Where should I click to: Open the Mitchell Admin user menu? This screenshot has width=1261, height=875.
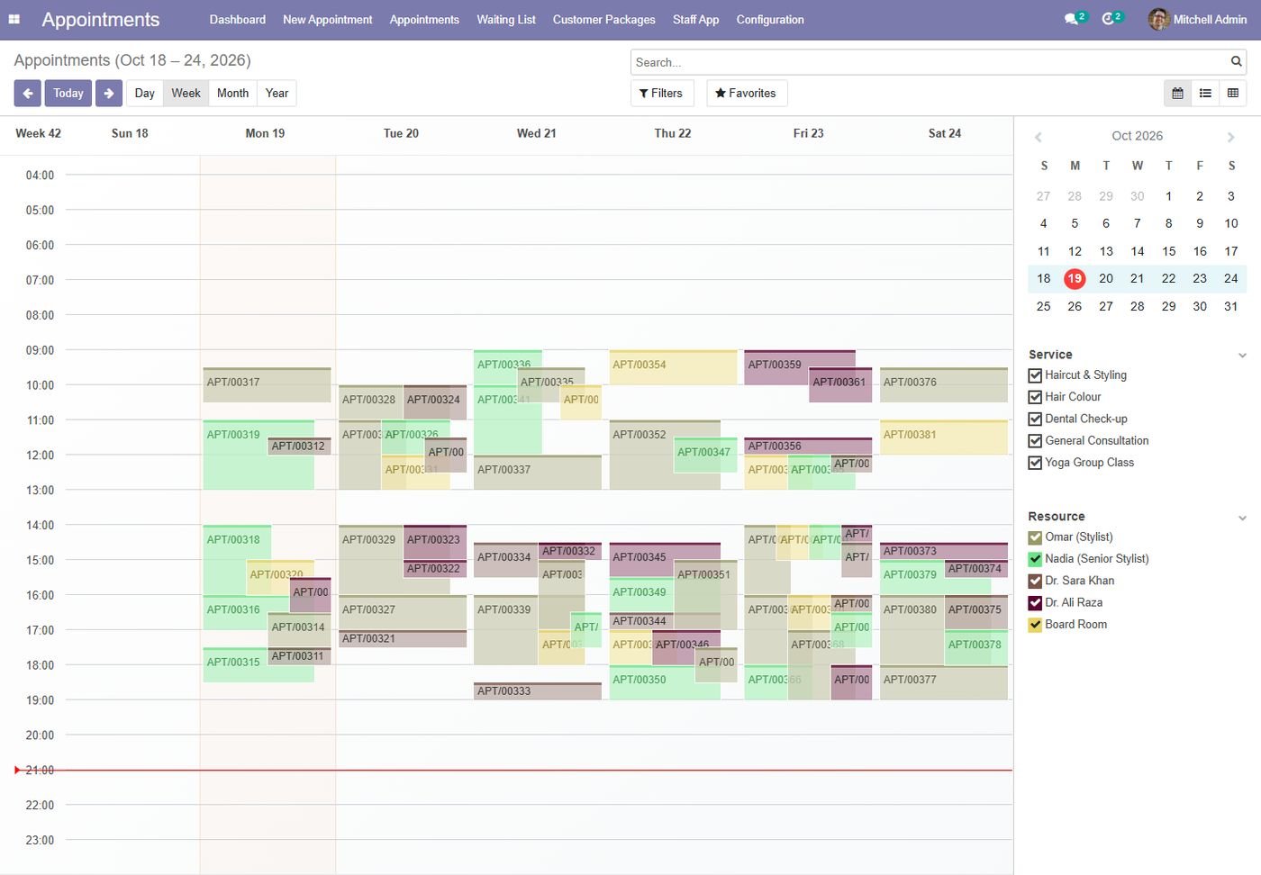pos(1198,19)
